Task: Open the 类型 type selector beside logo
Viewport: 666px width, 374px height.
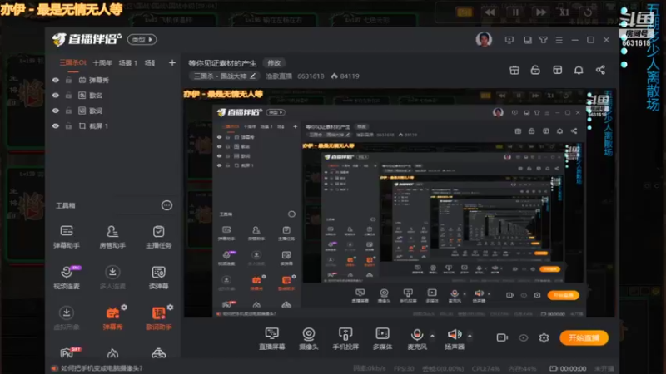Action: pos(142,39)
